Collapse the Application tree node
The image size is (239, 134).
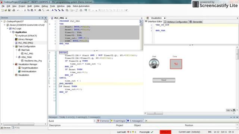coord(11,32)
